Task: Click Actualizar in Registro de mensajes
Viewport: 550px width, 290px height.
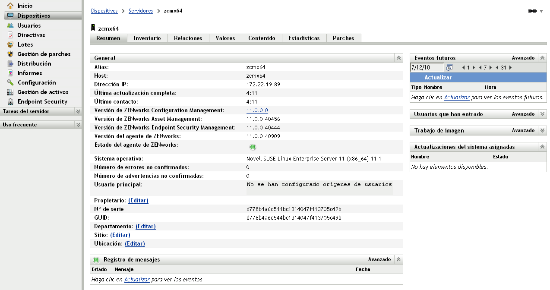Action: coord(137,279)
